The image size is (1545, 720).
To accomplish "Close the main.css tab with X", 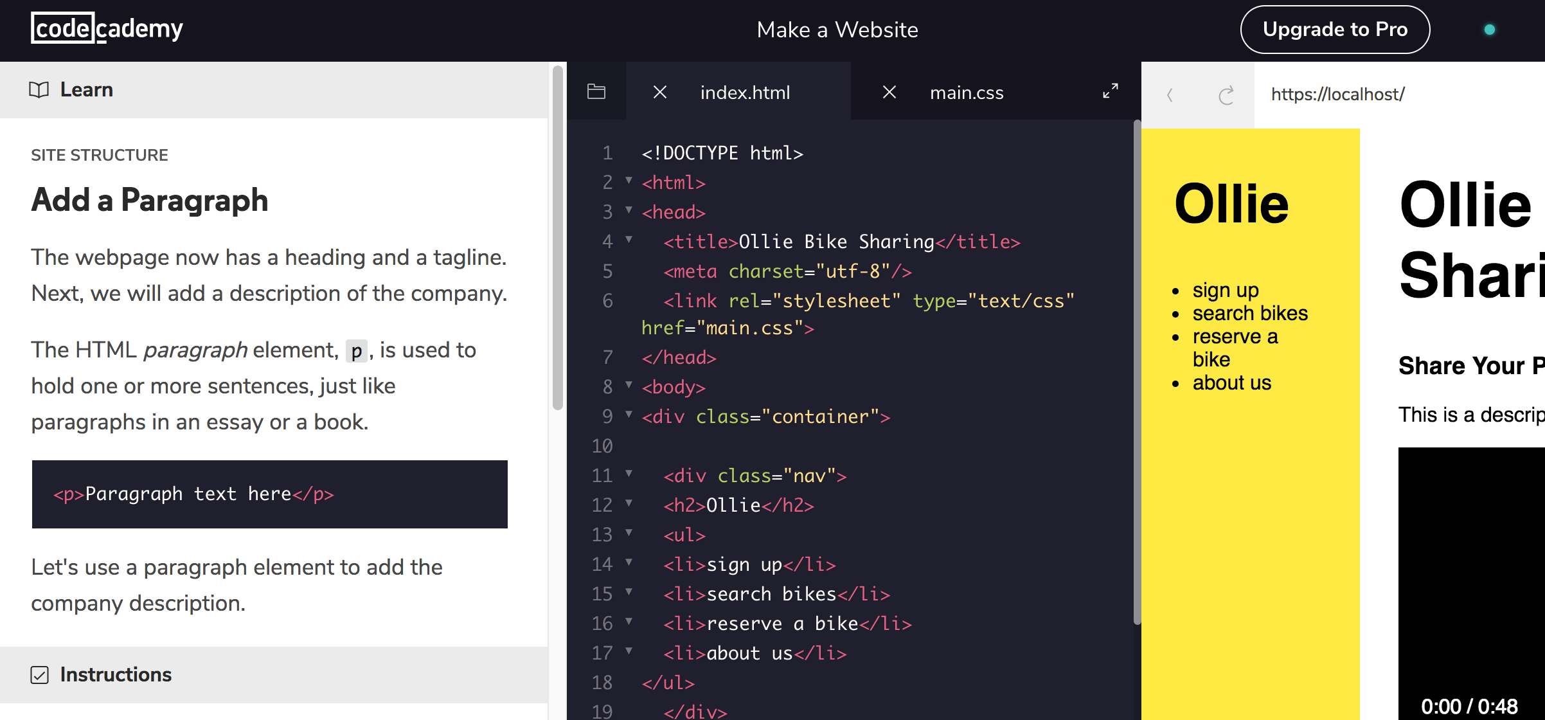I will click(x=889, y=92).
